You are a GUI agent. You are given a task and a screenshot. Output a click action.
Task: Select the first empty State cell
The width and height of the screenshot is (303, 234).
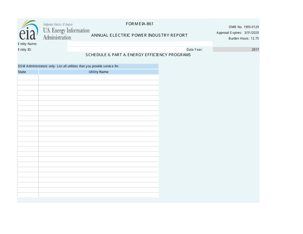click(x=28, y=77)
